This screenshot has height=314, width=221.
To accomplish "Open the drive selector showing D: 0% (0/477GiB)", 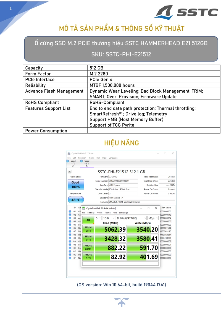I will 131,218.
